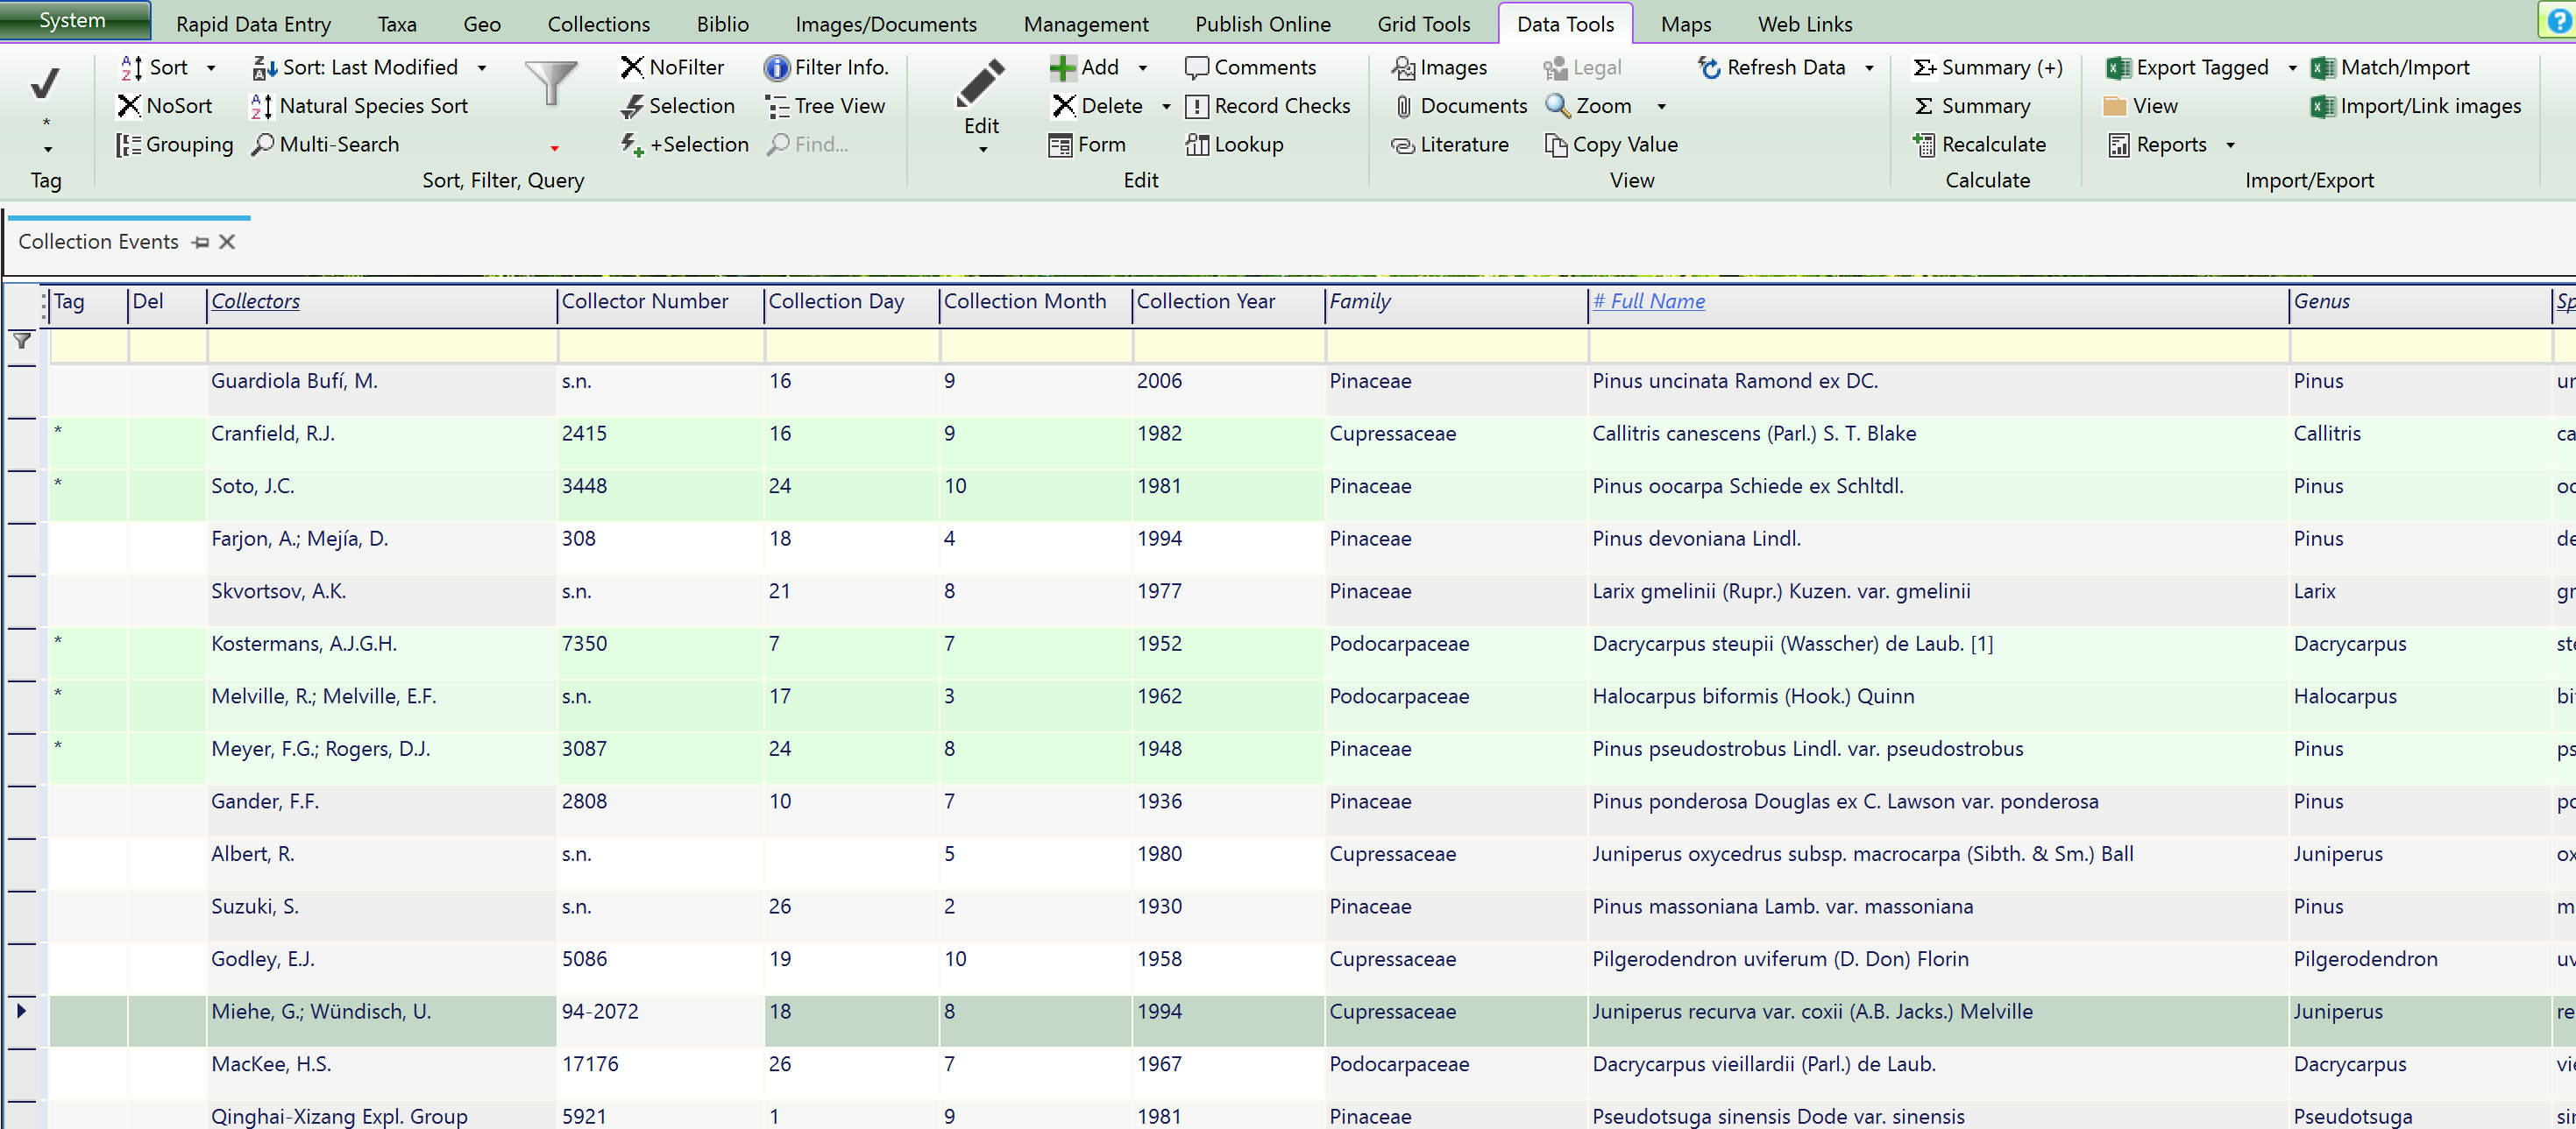This screenshot has height=1129, width=2576.
Task: Export Tagged records to Excel
Action: pos(2187,68)
